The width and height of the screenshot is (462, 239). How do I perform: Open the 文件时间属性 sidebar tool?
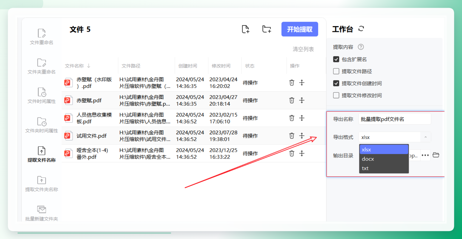click(42, 96)
